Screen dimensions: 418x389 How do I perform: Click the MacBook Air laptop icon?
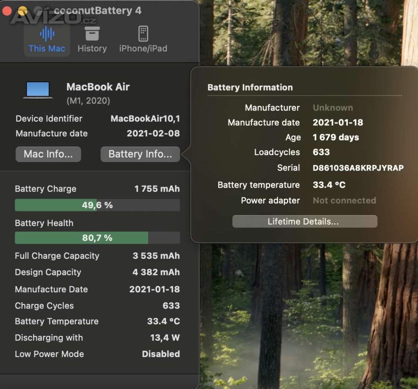pos(38,90)
